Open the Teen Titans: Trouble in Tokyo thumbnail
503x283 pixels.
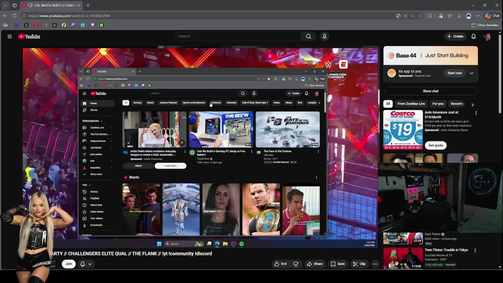403,258
